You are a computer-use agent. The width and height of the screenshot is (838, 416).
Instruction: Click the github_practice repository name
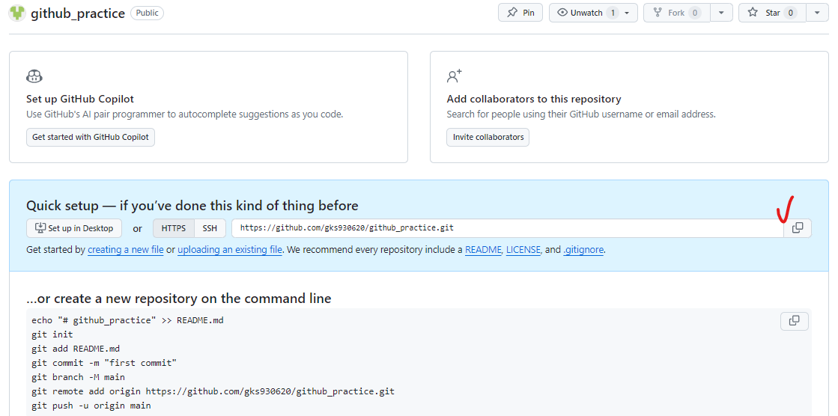(x=77, y=13)
